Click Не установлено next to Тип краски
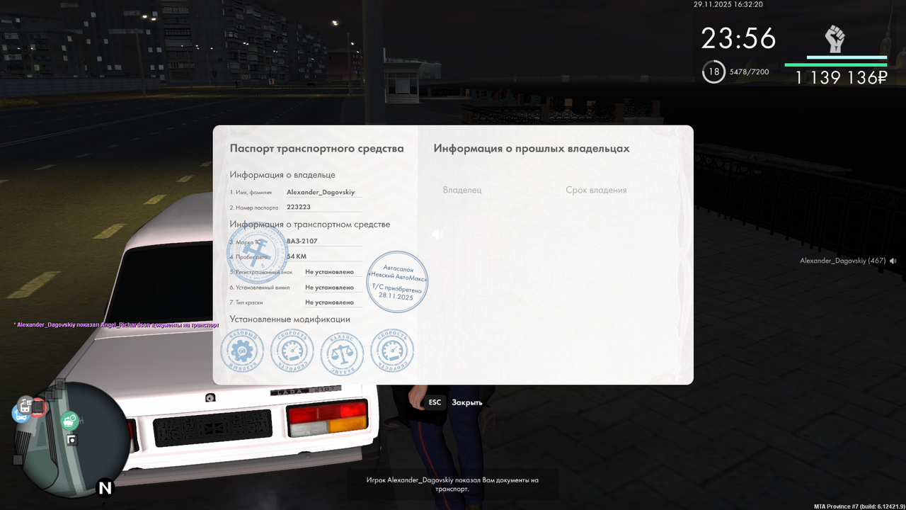This screenshot has height=510, width=906. [x=329, y=302]
